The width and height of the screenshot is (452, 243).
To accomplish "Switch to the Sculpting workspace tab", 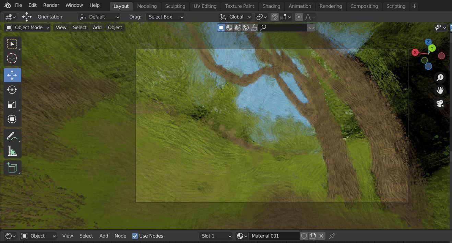I will [175, 6].
